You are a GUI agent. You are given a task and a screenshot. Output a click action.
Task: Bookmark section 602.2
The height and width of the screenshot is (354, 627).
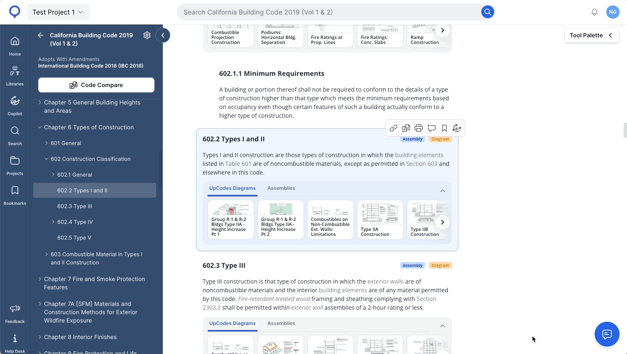coord(444,128)
